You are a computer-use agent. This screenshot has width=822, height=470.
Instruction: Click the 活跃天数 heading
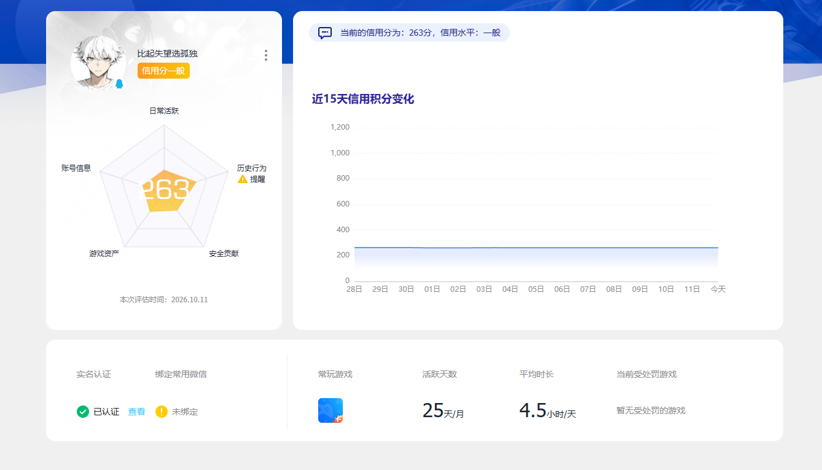pos(440,374)
